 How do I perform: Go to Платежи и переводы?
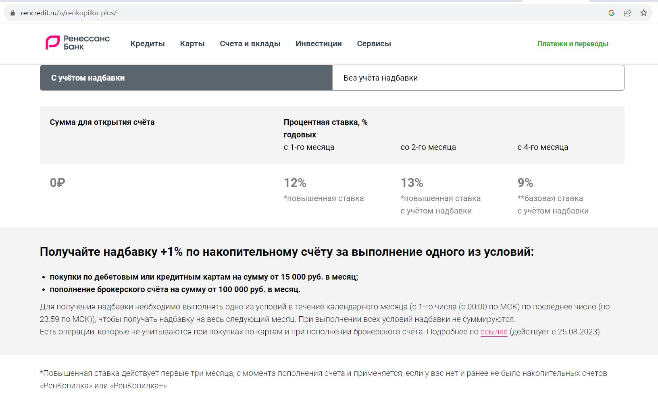[573, 44]
